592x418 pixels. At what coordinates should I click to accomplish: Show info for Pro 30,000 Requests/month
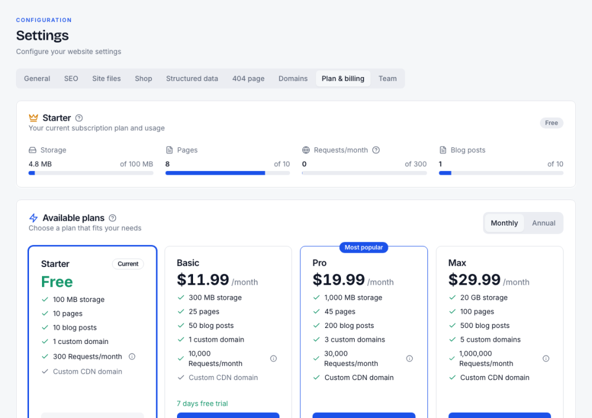click(409, 358)
